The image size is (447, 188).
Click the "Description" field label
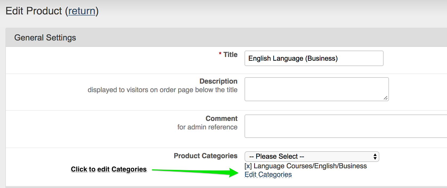218,81
